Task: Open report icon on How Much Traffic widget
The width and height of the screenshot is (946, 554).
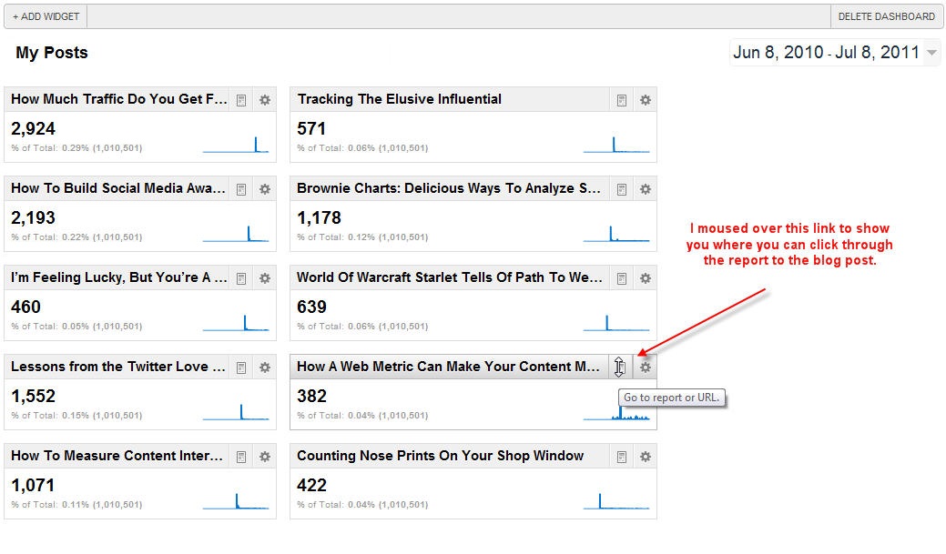Action: [241, 100]
